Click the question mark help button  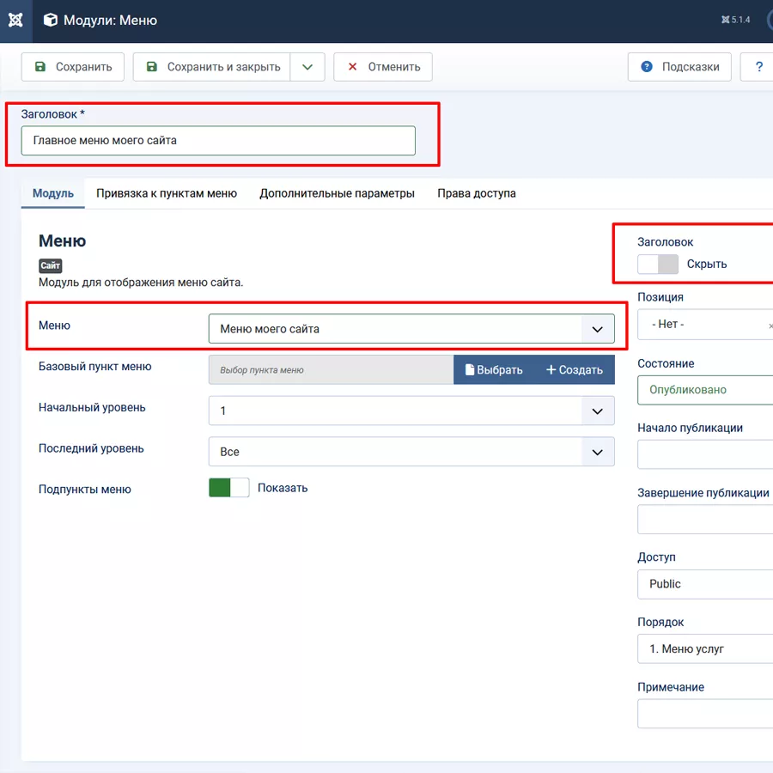tap(758, 67)
